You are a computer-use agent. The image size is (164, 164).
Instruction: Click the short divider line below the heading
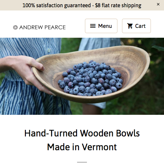click(82, 162)
